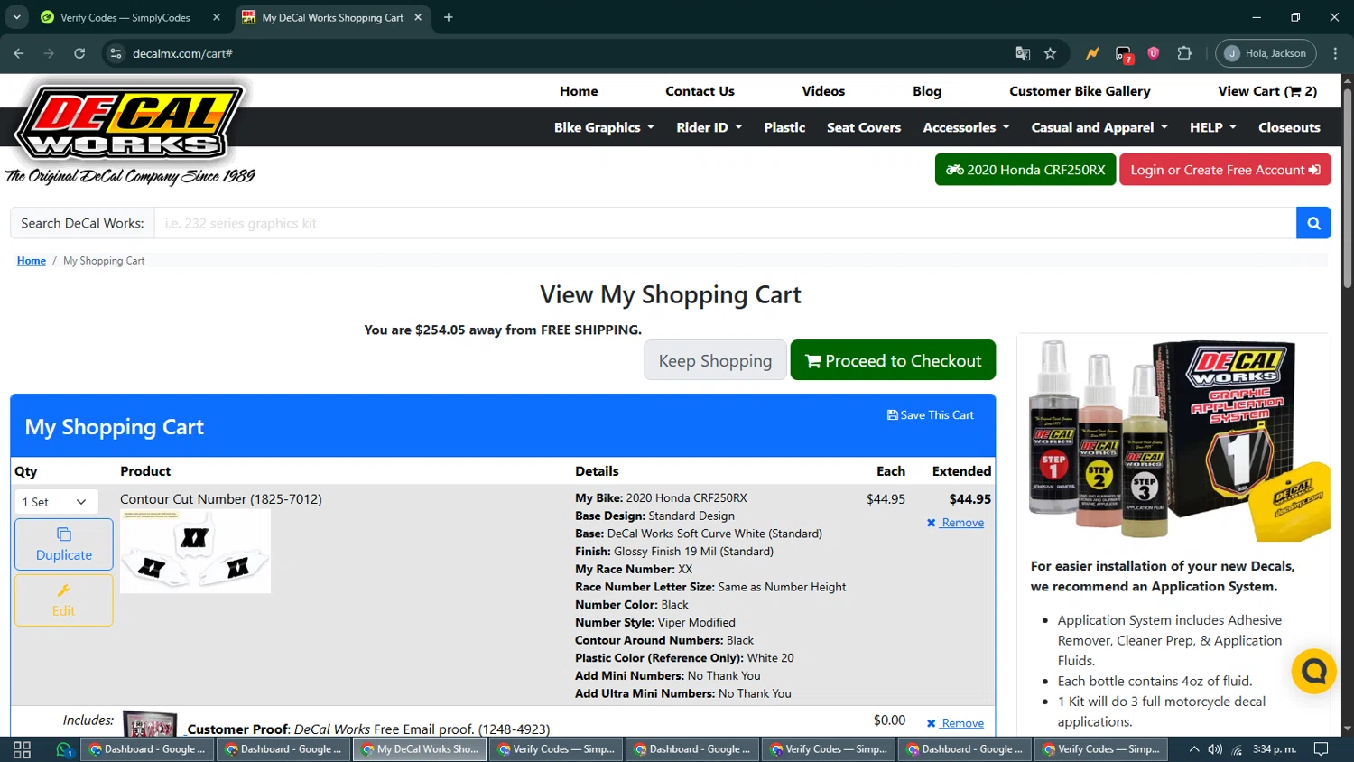Close My DeCal Works Shopping Cart tab
Screen dimensions: 1354x762
(418, 17)
